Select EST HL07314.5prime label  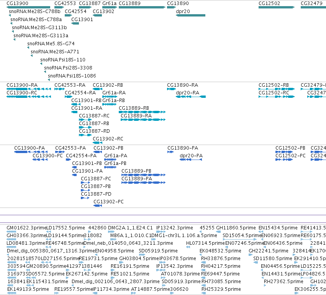tap(206, 243)
